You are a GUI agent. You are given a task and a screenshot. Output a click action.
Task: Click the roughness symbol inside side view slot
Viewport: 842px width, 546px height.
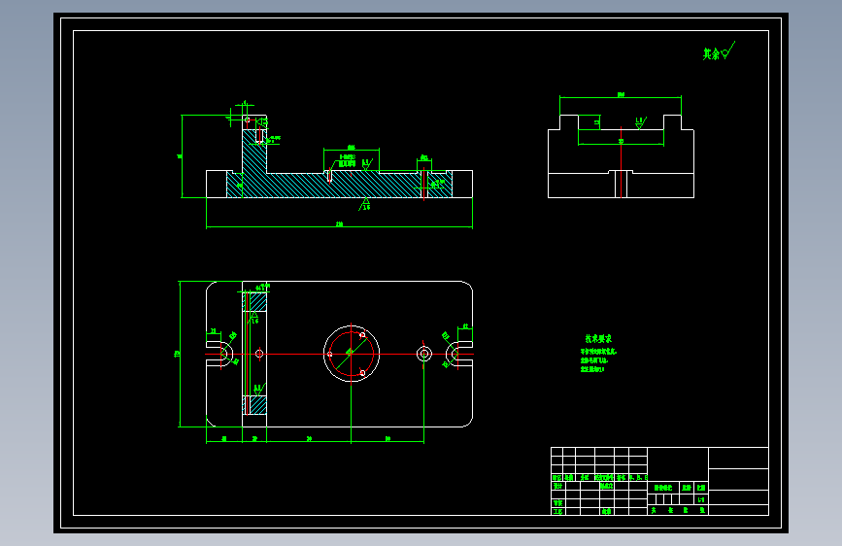[x=641, y=123]
